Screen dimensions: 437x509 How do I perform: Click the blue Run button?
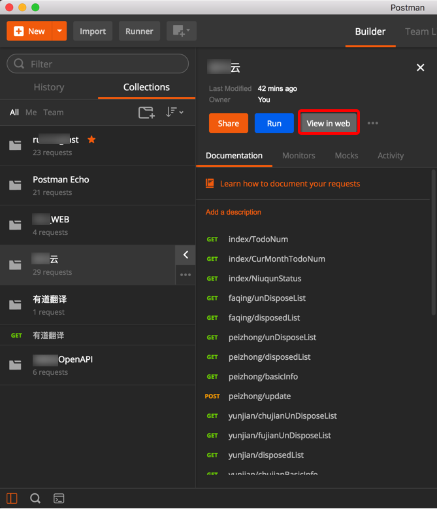(274, 124)
